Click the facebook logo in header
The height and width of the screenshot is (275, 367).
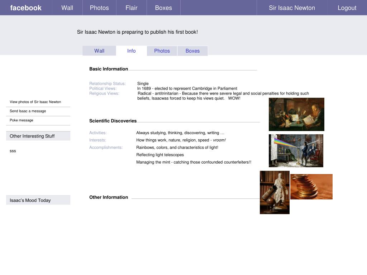coord(26,8)
